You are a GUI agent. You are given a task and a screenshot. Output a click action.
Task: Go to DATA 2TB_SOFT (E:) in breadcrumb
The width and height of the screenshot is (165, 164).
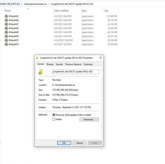(10, 4)
